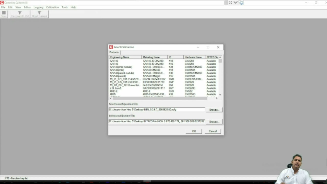The height and width of the screenshot is (184, 327).
Task: Click the horizontal scrollbar left arrow
Action: (111, 98)
